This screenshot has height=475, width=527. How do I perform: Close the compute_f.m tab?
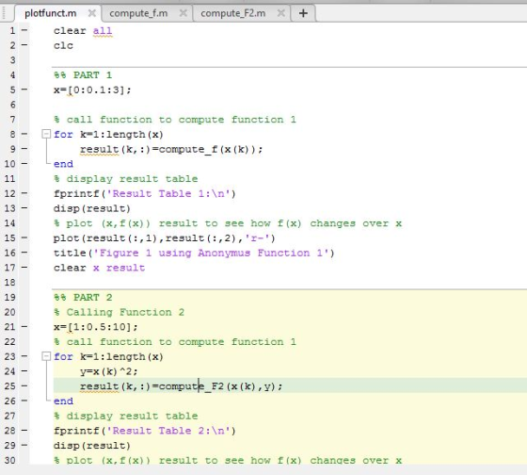[184, 13]
